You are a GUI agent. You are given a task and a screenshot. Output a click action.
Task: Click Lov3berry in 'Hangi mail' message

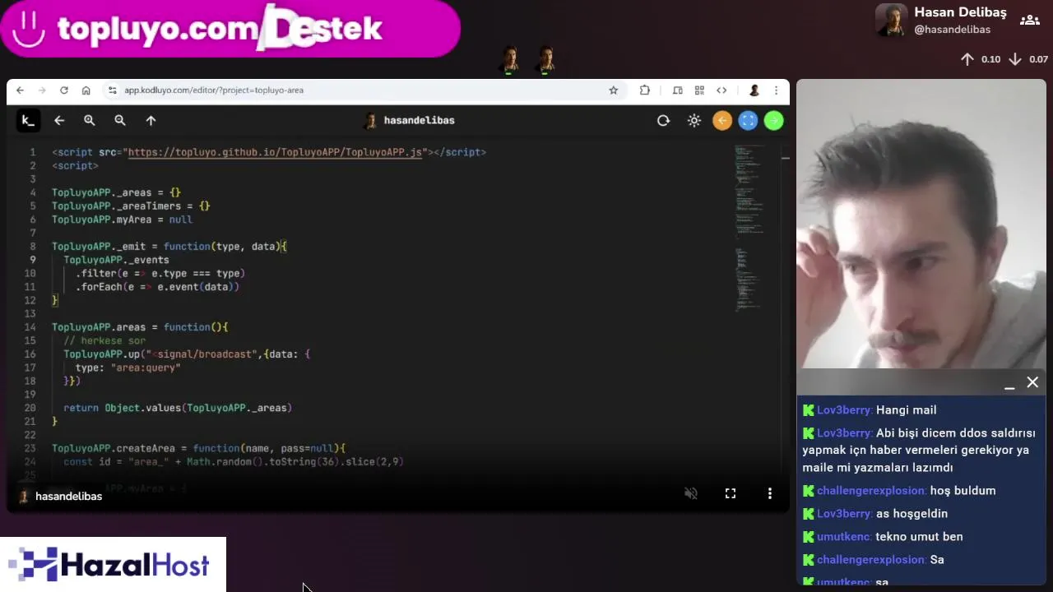click(x=844, y=410)
